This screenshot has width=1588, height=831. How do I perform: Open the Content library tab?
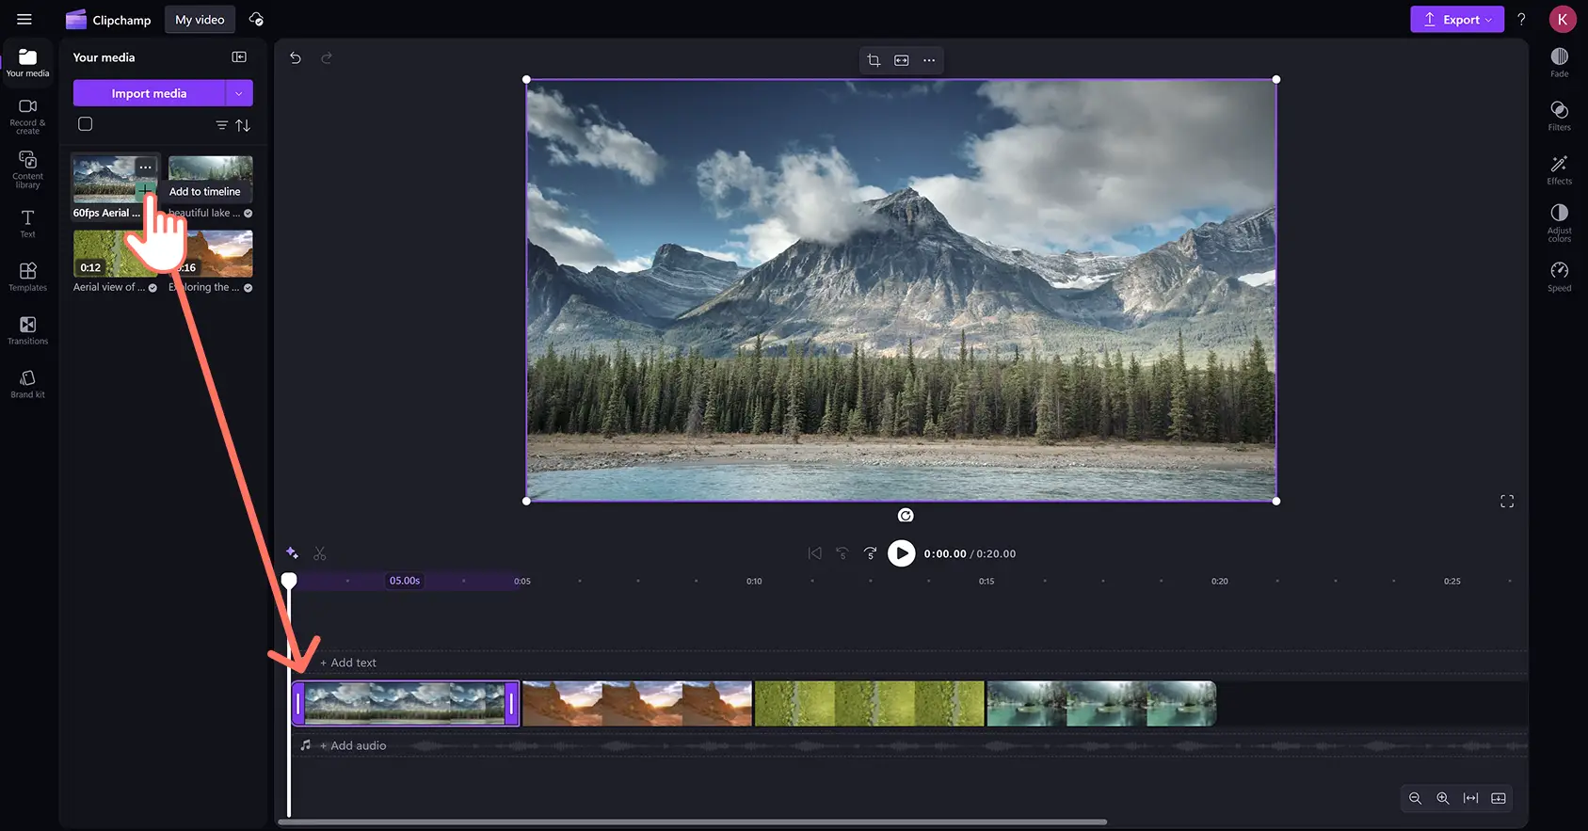point(27,168)
